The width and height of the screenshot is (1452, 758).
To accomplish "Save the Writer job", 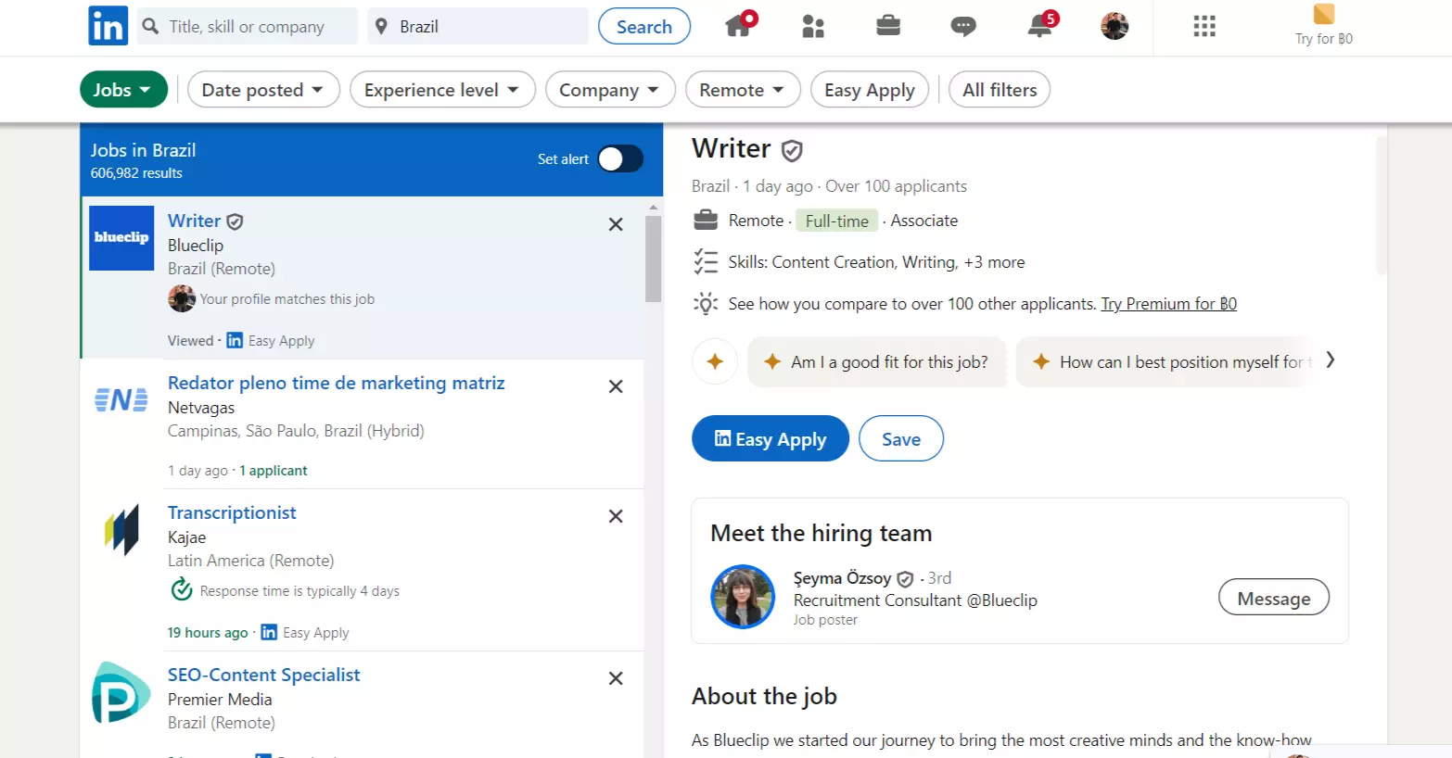I will pyautogui.click(x=901, y=438).
